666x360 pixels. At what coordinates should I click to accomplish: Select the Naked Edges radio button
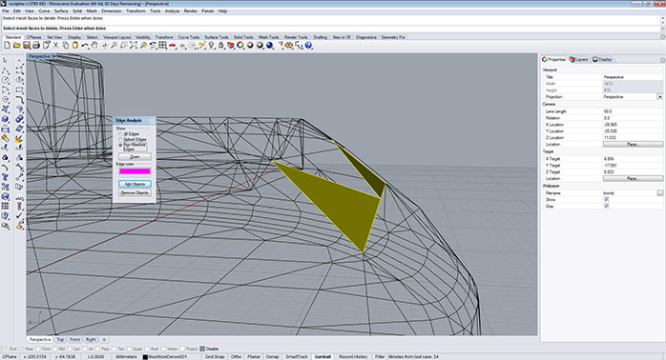120,139
